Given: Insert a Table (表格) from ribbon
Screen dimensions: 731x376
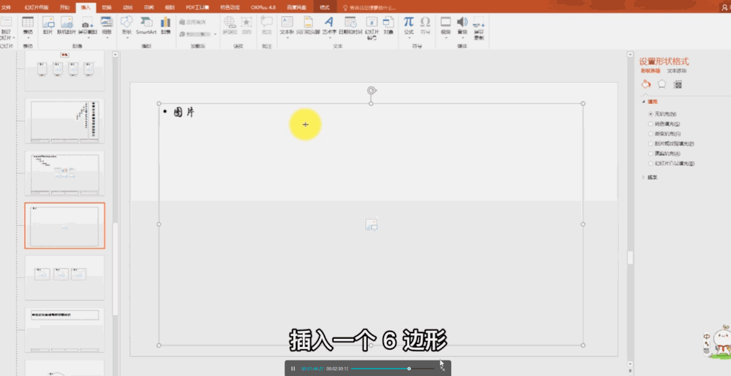Looking at the screenshot, I should point(28,22).
